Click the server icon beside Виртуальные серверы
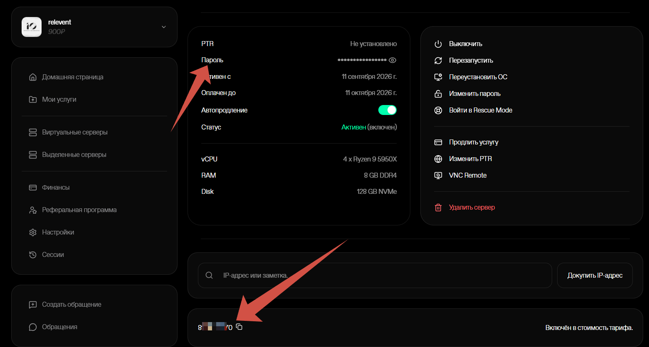649x347 pixels. click(33, 132)
